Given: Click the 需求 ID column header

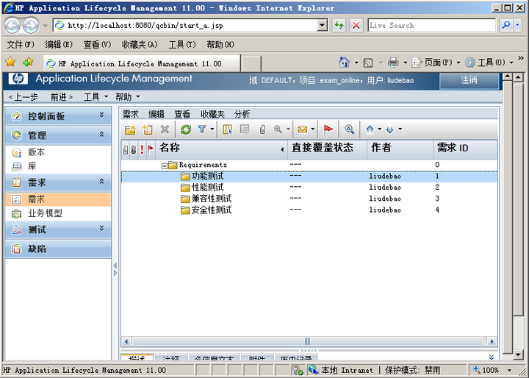Looking at the screenshot, I should tap(465, 149).
